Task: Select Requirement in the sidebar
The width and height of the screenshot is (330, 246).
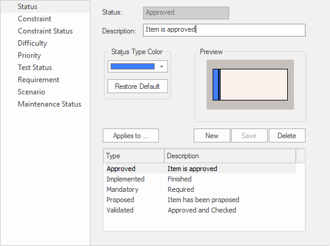Action: 38,80
